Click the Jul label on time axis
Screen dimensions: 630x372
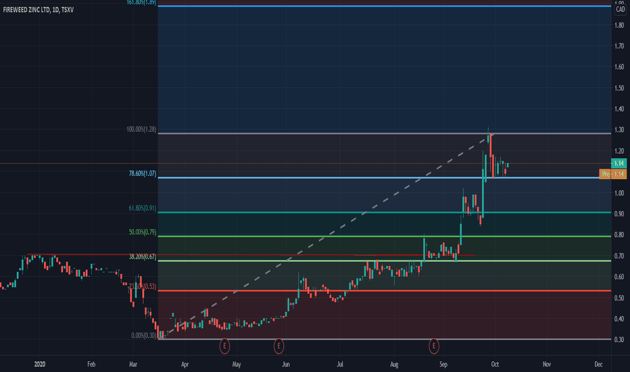(340, 365)
